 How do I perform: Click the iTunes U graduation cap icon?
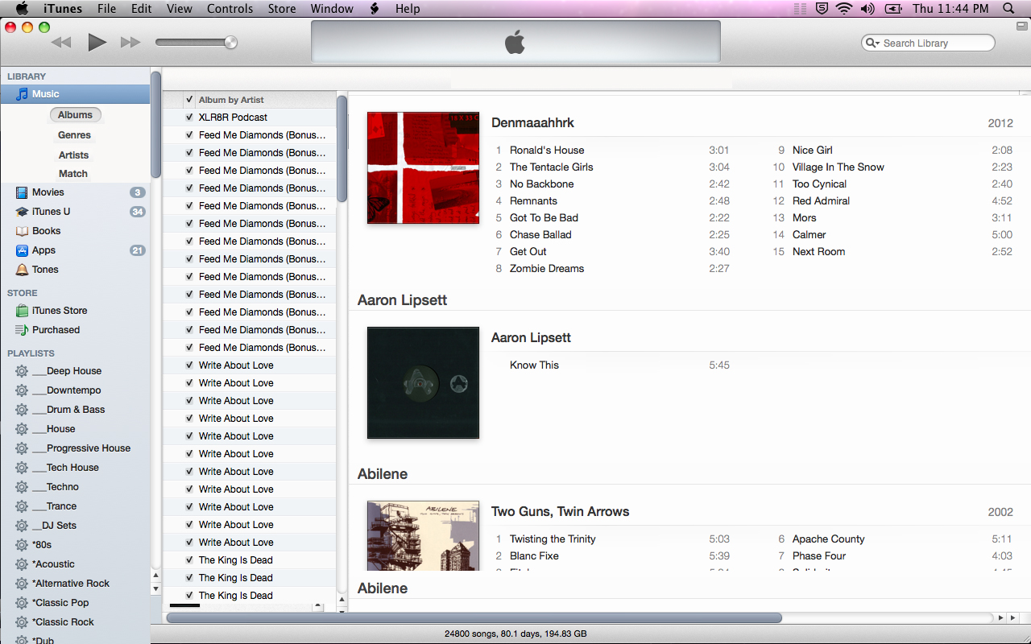22,212
